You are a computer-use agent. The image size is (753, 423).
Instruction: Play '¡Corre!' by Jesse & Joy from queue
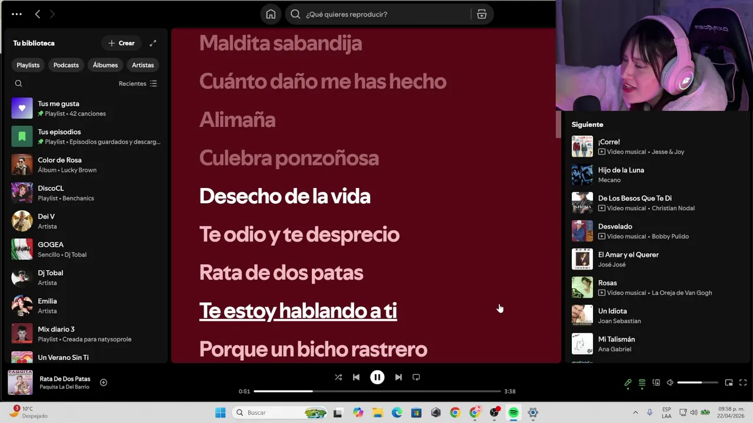point(656,146)
